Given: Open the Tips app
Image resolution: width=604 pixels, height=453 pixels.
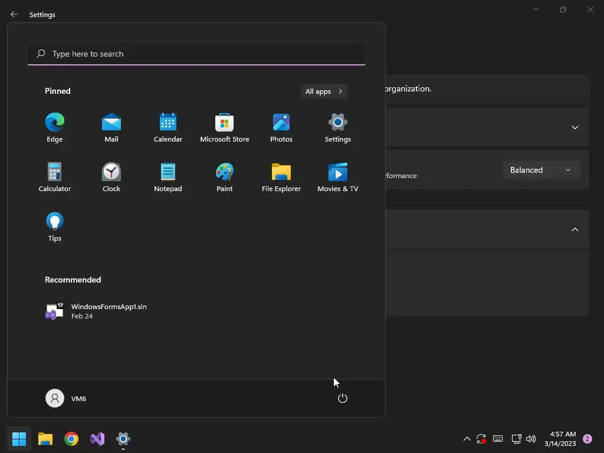Looking at the screenshot, I should coord(55,227).
